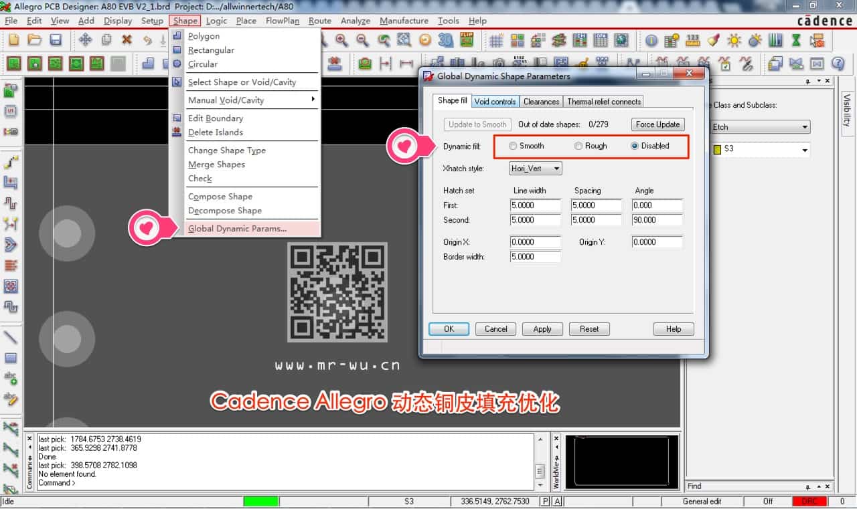The height and width of the screenshot is (509, 857).
Task: Open the 3D viewer icon
Action: (446, 40)
